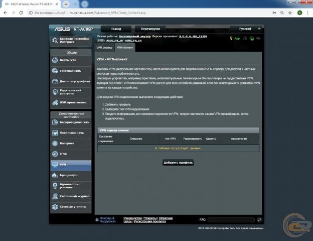Screen dimensions: 313x241
Task: Bookmark this page with star icon
Action: pos(290,13)
